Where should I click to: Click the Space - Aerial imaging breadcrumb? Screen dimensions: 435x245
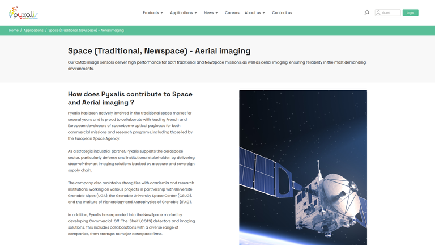[x=86, y=30]
